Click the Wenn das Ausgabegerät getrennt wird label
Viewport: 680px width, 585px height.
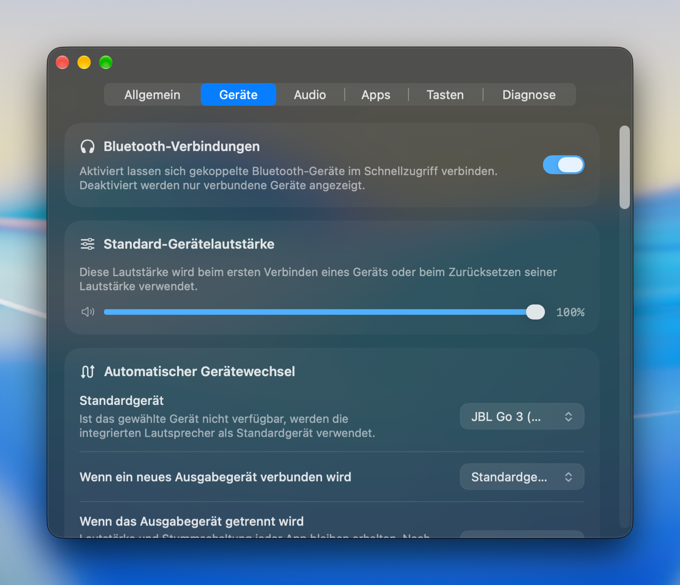click(192, 521)
